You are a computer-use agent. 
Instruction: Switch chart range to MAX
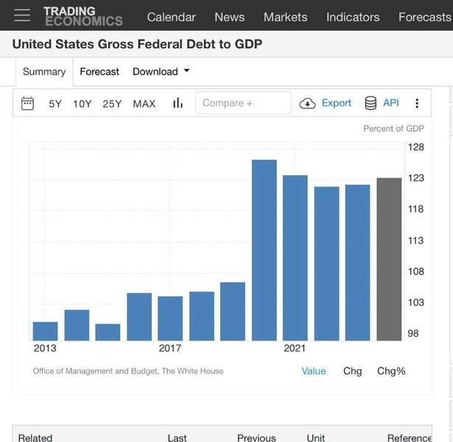pyautogui.click(x=144, y=104)
